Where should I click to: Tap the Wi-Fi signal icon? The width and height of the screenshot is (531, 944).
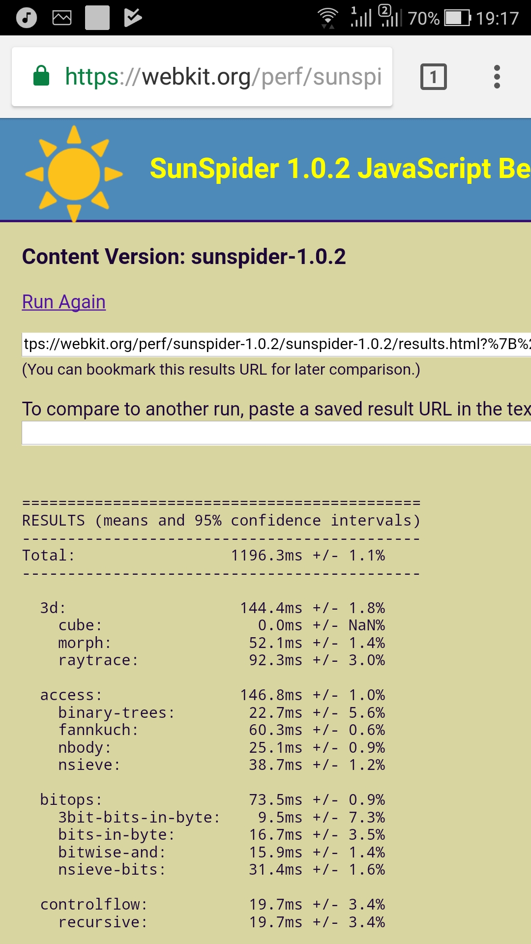(x=328, y=18)
